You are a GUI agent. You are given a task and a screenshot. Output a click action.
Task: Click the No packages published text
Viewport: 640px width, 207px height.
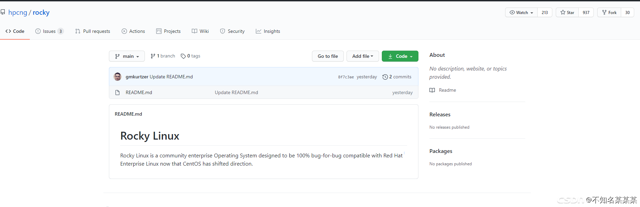tap(451, 164)
